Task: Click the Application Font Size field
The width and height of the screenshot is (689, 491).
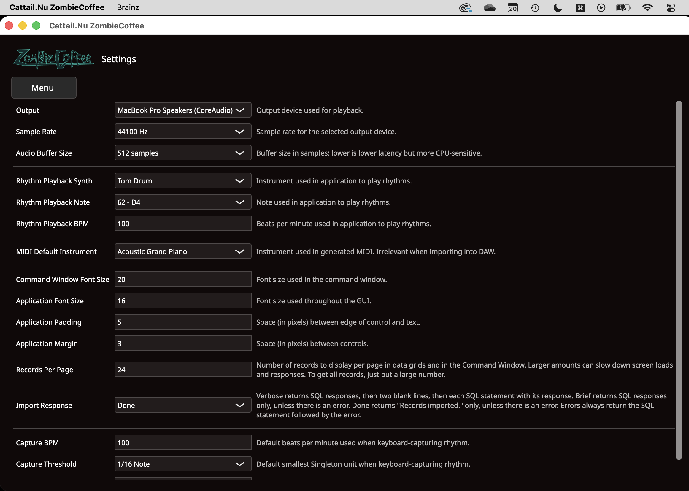Action: click(x=183, y=300)
